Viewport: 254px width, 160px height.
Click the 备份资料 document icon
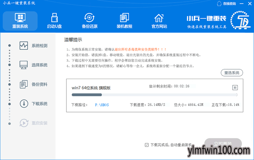pos(24,84)
